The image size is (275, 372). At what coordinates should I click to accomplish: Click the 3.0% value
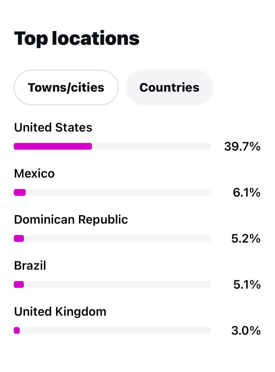point(246,331)
